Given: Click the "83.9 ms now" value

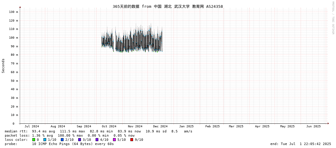Looking at the screenshot, I should pos(129,131).
